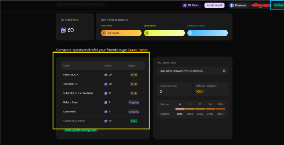The height and width of the screenshot is (145, 284).
Task: Click the Ethereum logo in the top bar
Action: tap(232, 5)
